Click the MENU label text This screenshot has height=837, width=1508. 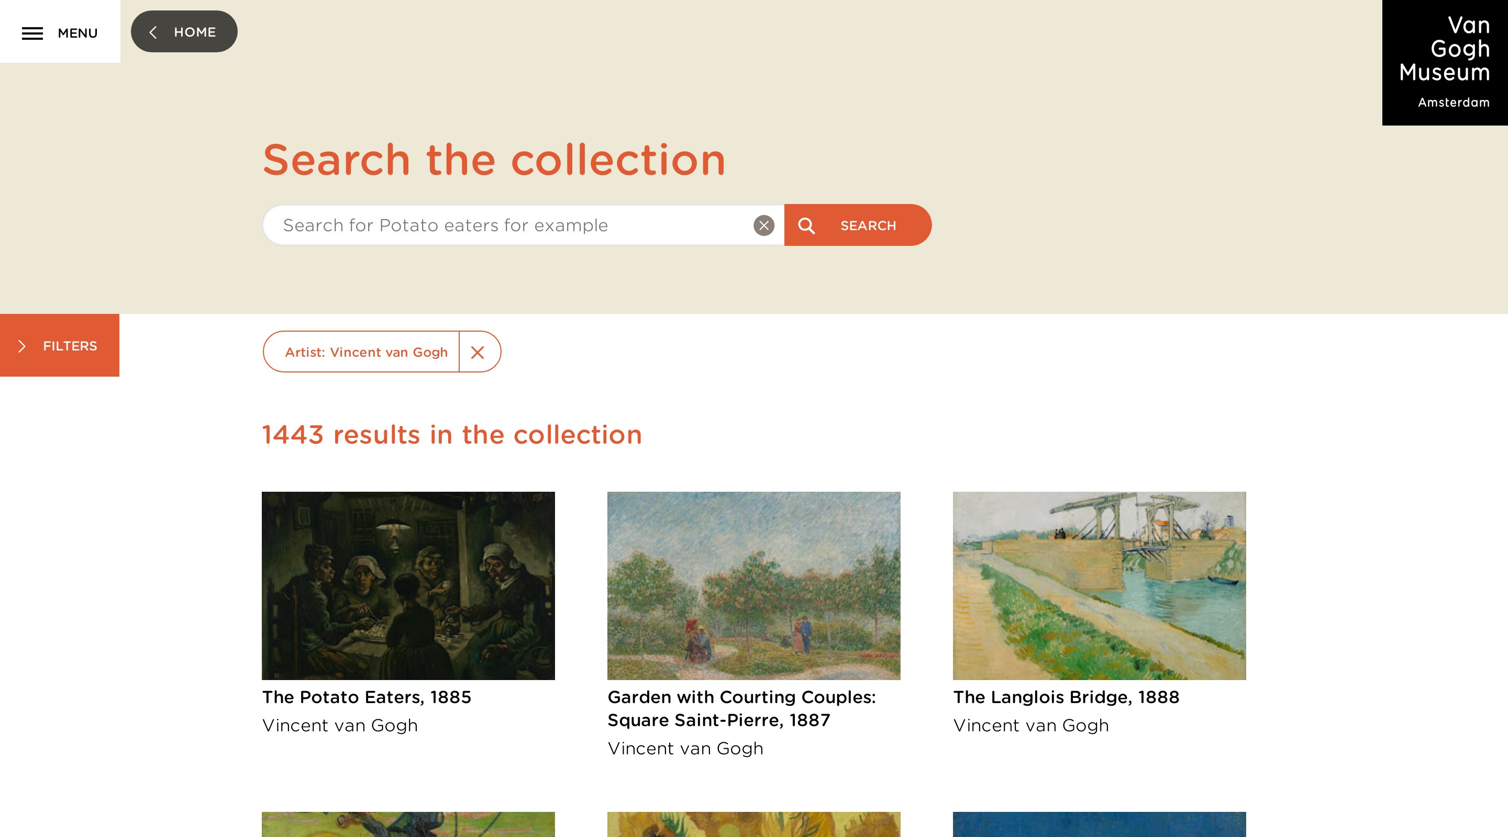77,33
